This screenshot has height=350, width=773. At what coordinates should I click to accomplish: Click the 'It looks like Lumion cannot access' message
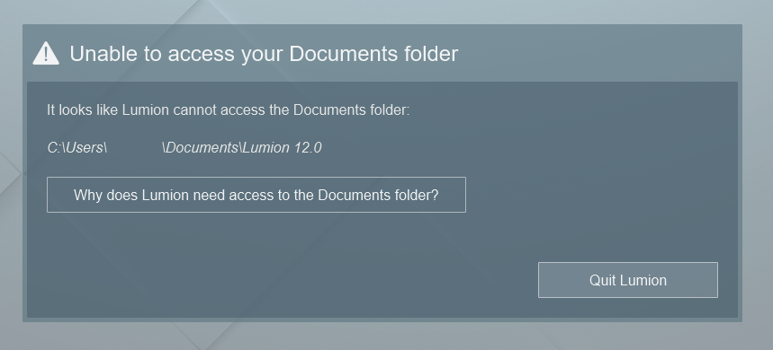229,110
